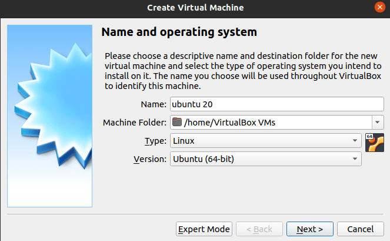
Task: Click the /home/VirtualBox VMs path text
Action: pyautogui.click(x=229, y=123)
